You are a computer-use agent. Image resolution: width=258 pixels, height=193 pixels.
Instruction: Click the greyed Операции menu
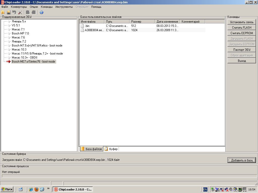click(x=82, y=7)
